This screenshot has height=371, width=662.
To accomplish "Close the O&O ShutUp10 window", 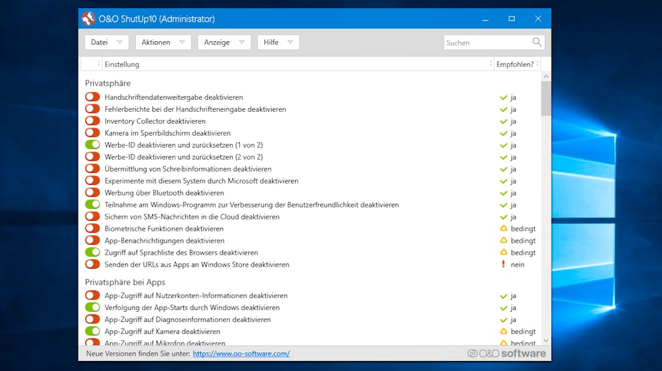I will (x=537, y=19).
